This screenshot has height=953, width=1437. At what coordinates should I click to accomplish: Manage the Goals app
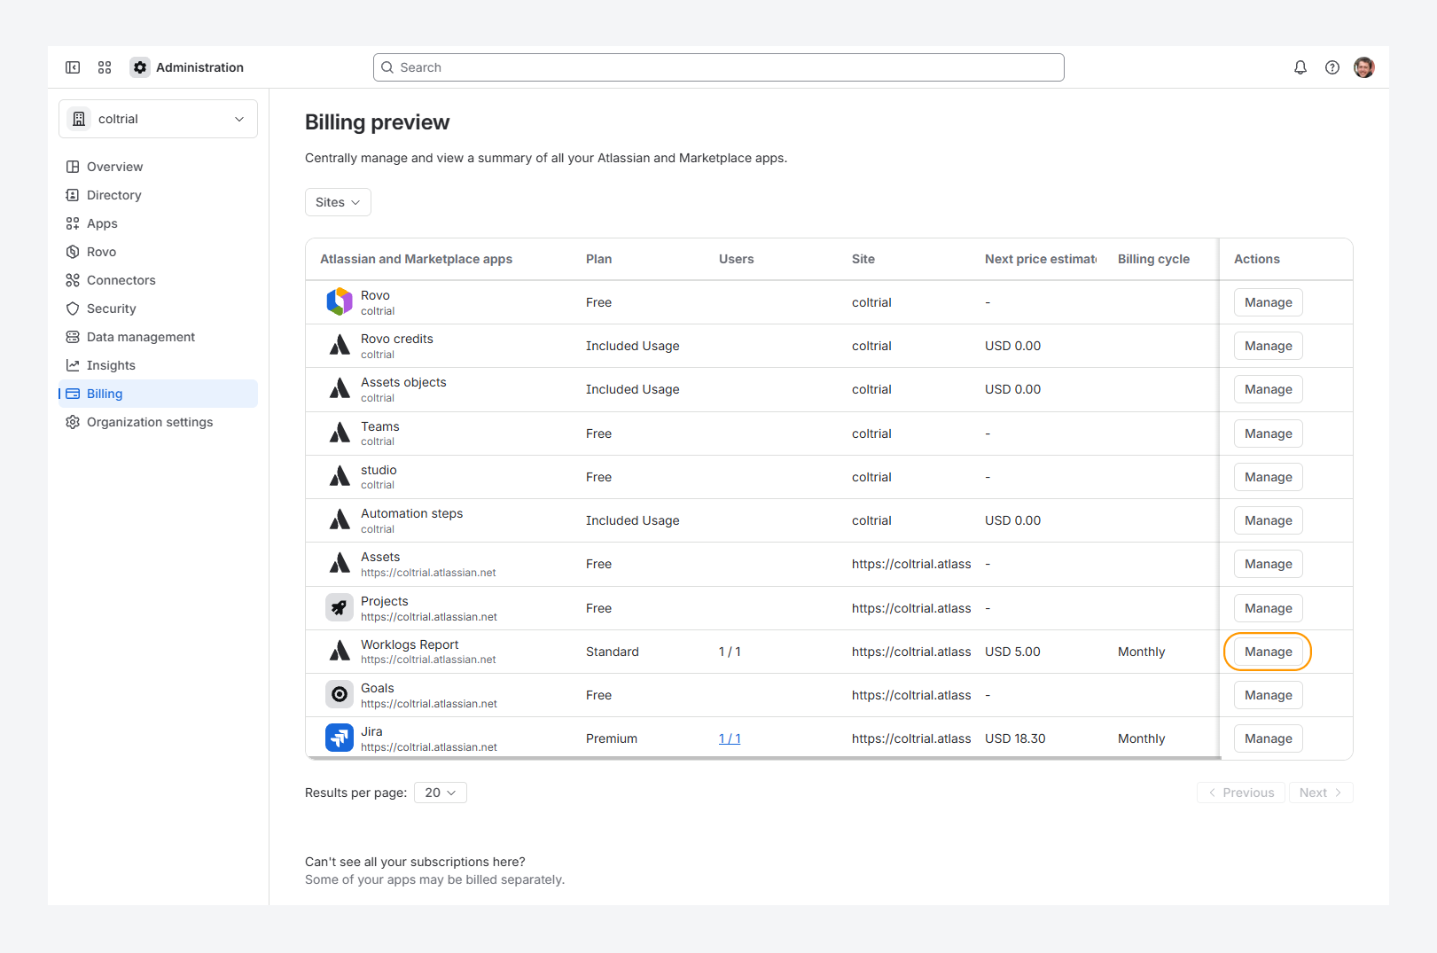pos(1269,695)
